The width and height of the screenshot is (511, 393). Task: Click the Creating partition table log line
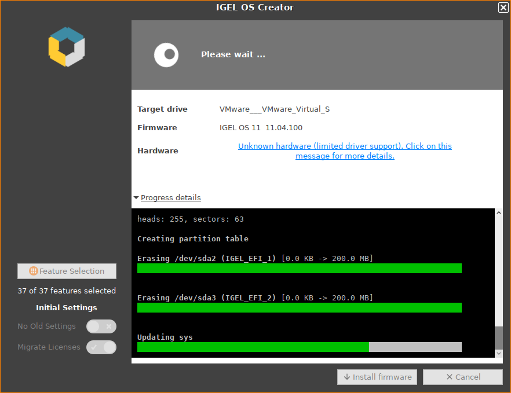pos(192,238)
